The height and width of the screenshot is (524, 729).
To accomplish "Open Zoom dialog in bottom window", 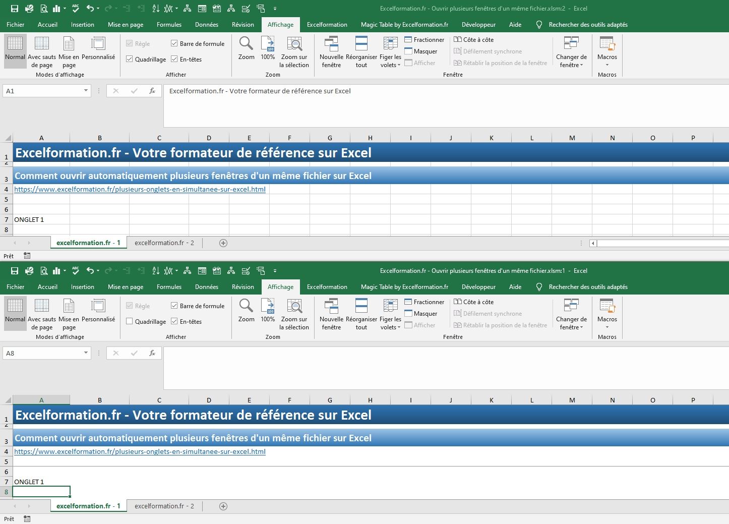I will pyautogui.click(x=246, y=311).
